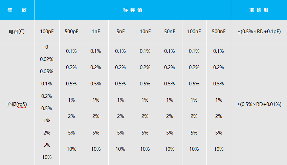Click the 0.02% dissipation value
Screen dimensions: 287x165
pyautogui.click(x=47, y=59)
